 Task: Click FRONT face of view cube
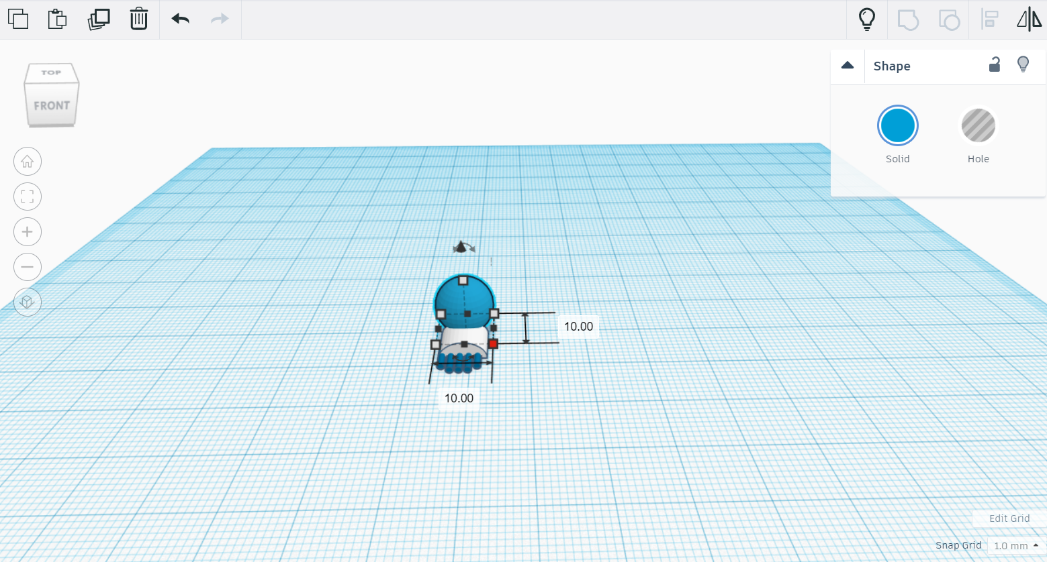coord(52,106)
